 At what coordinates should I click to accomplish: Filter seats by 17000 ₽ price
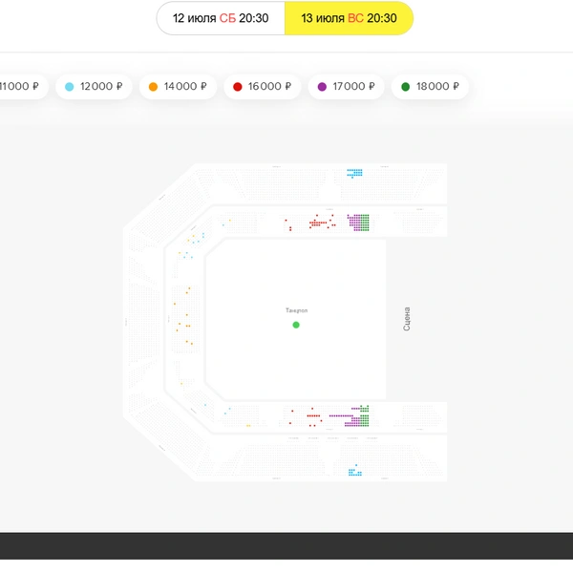(346, 87)
